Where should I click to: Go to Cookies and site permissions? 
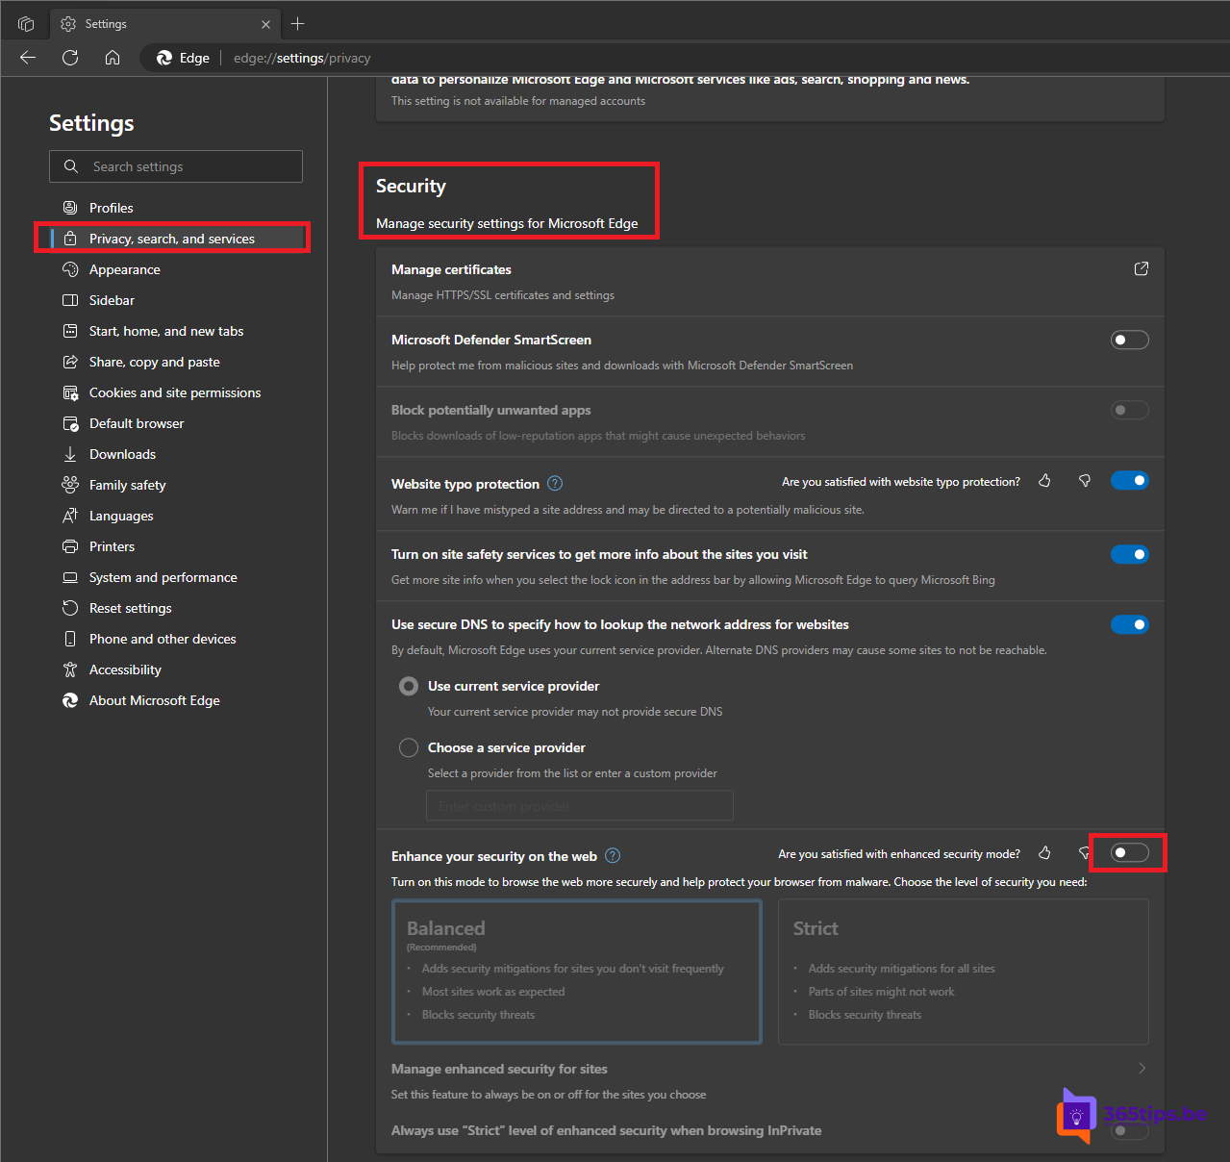click(x=174, y=392)
